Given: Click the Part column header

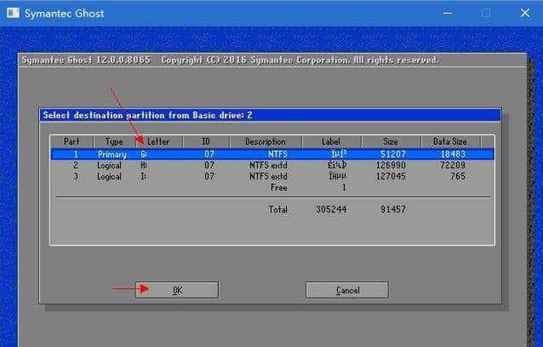Looking at the screenshot, I should coord(72,141).
